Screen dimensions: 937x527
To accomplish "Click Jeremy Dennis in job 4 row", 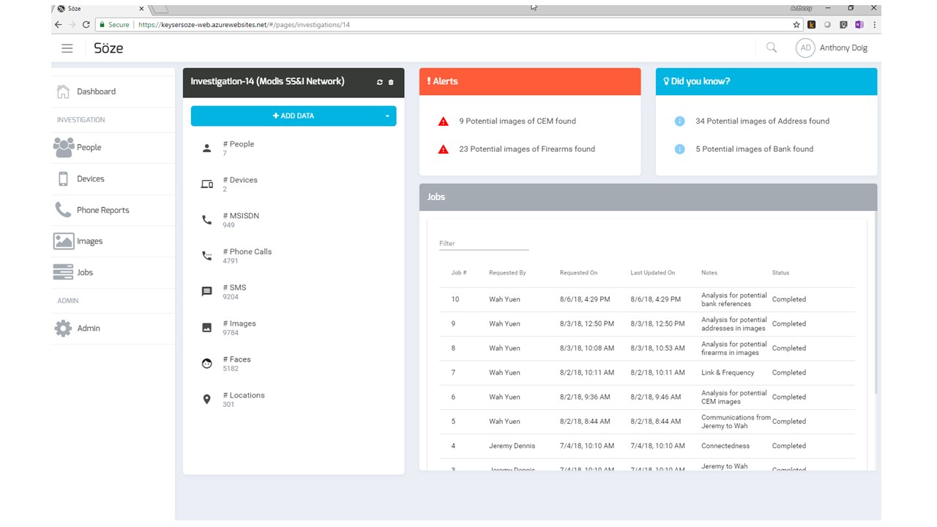I will pyautogui.click(x=512, y=446).
